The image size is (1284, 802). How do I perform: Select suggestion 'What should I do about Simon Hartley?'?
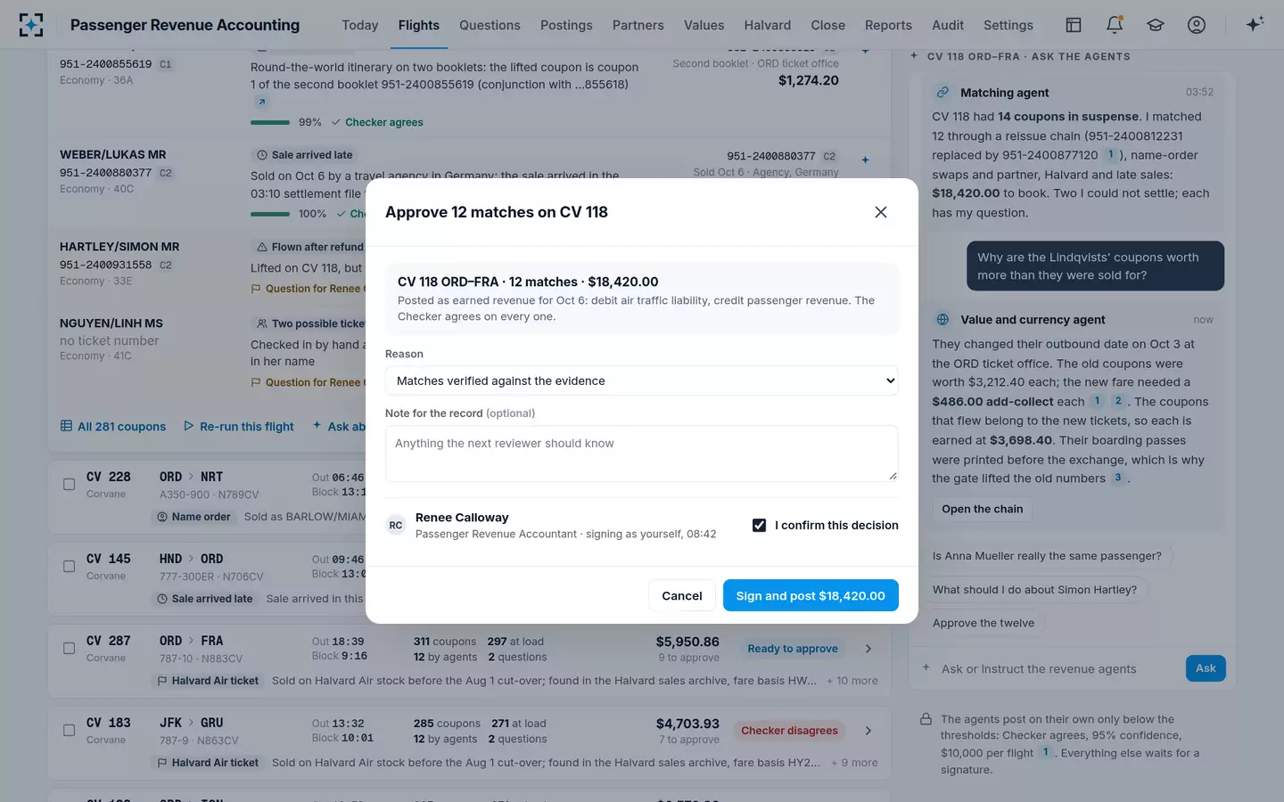(1034, 590)
